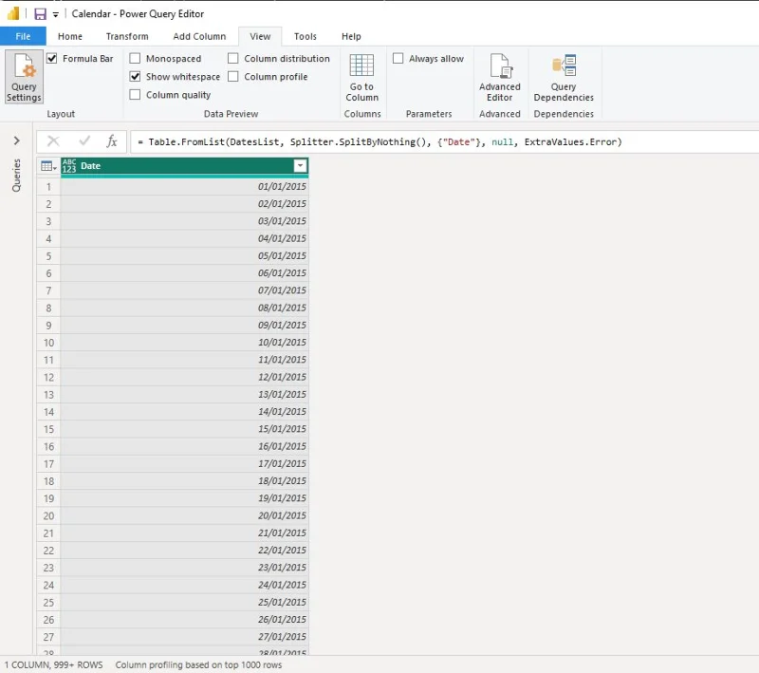759x673 pixels.
Task: Disable Show whitespace checkbox
Action: pyautogui.click(x=135, y=77)
